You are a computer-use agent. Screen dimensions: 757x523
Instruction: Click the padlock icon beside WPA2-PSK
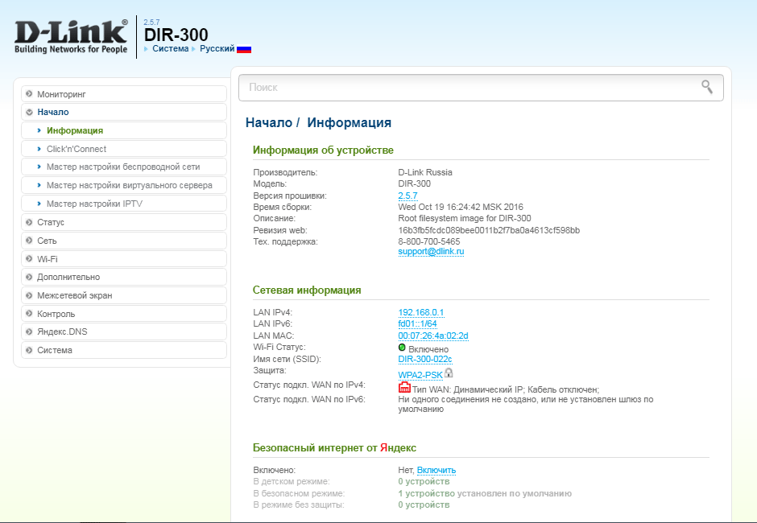[449, 373]
